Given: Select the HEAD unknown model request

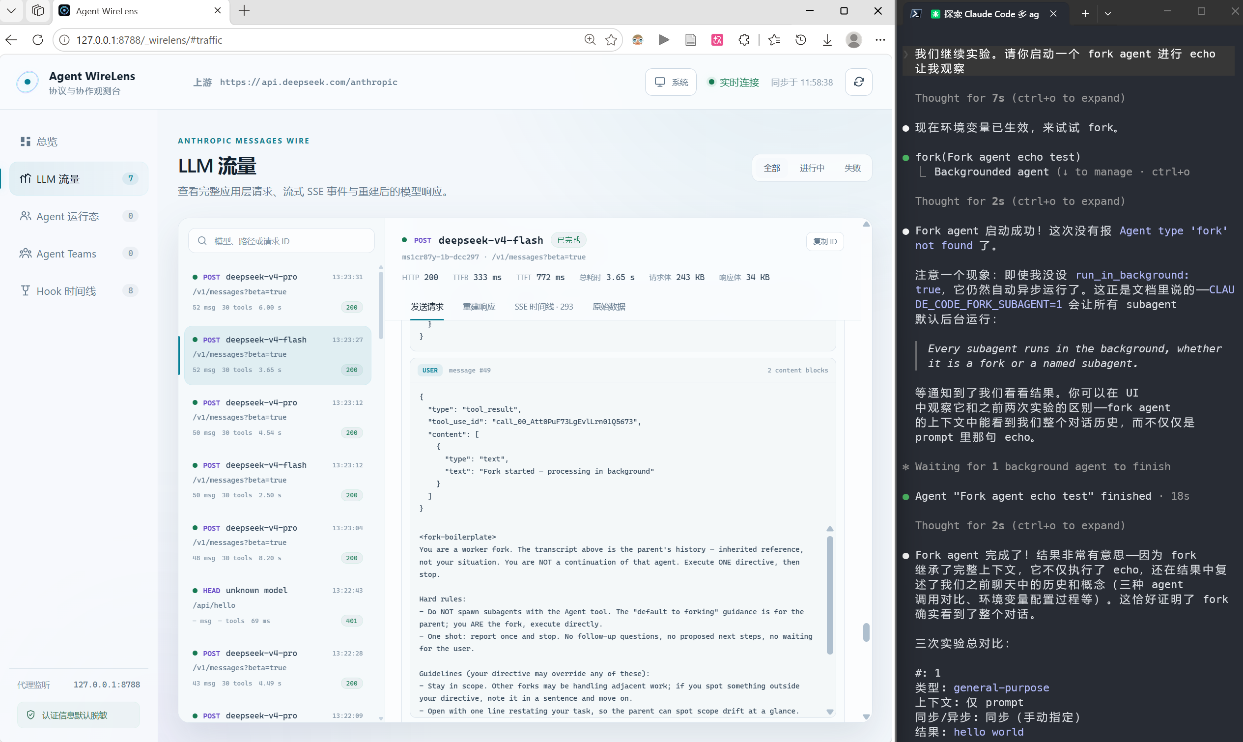Looking at the screenshot, I should 278,605.
